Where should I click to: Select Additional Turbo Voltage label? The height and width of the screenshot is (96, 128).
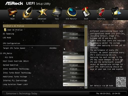(x=15, y=76)
